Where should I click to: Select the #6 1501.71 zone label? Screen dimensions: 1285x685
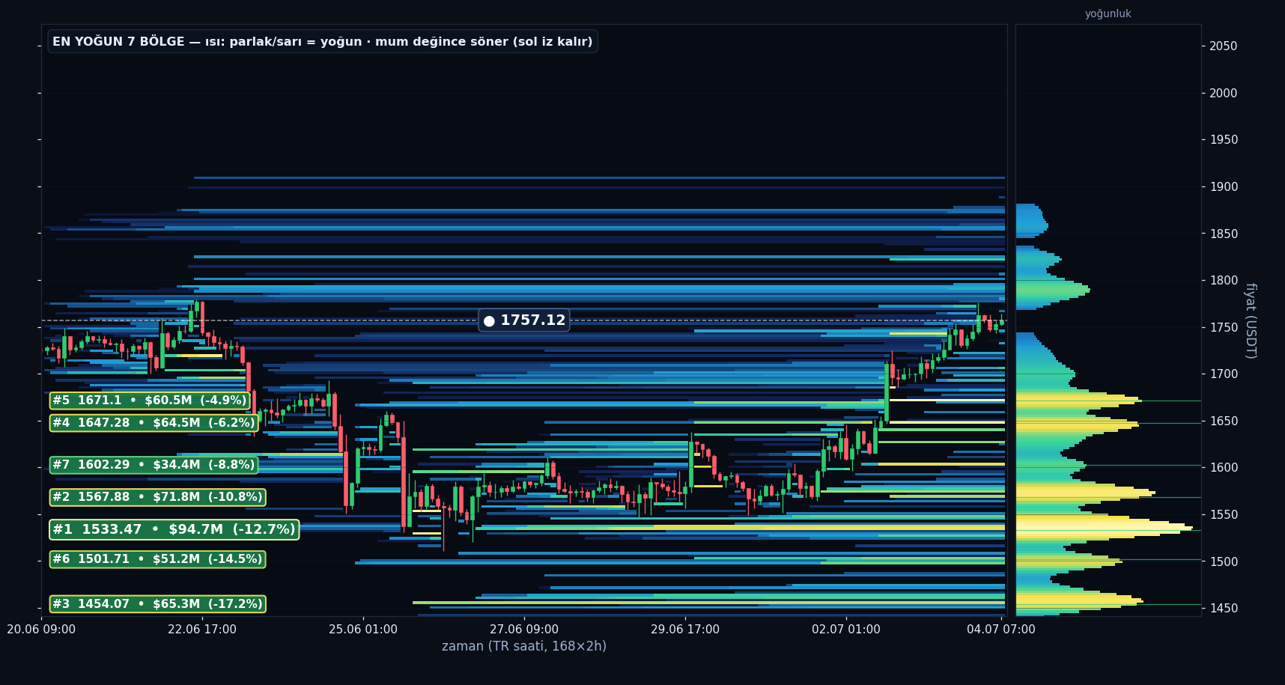(x=157, y=559)
